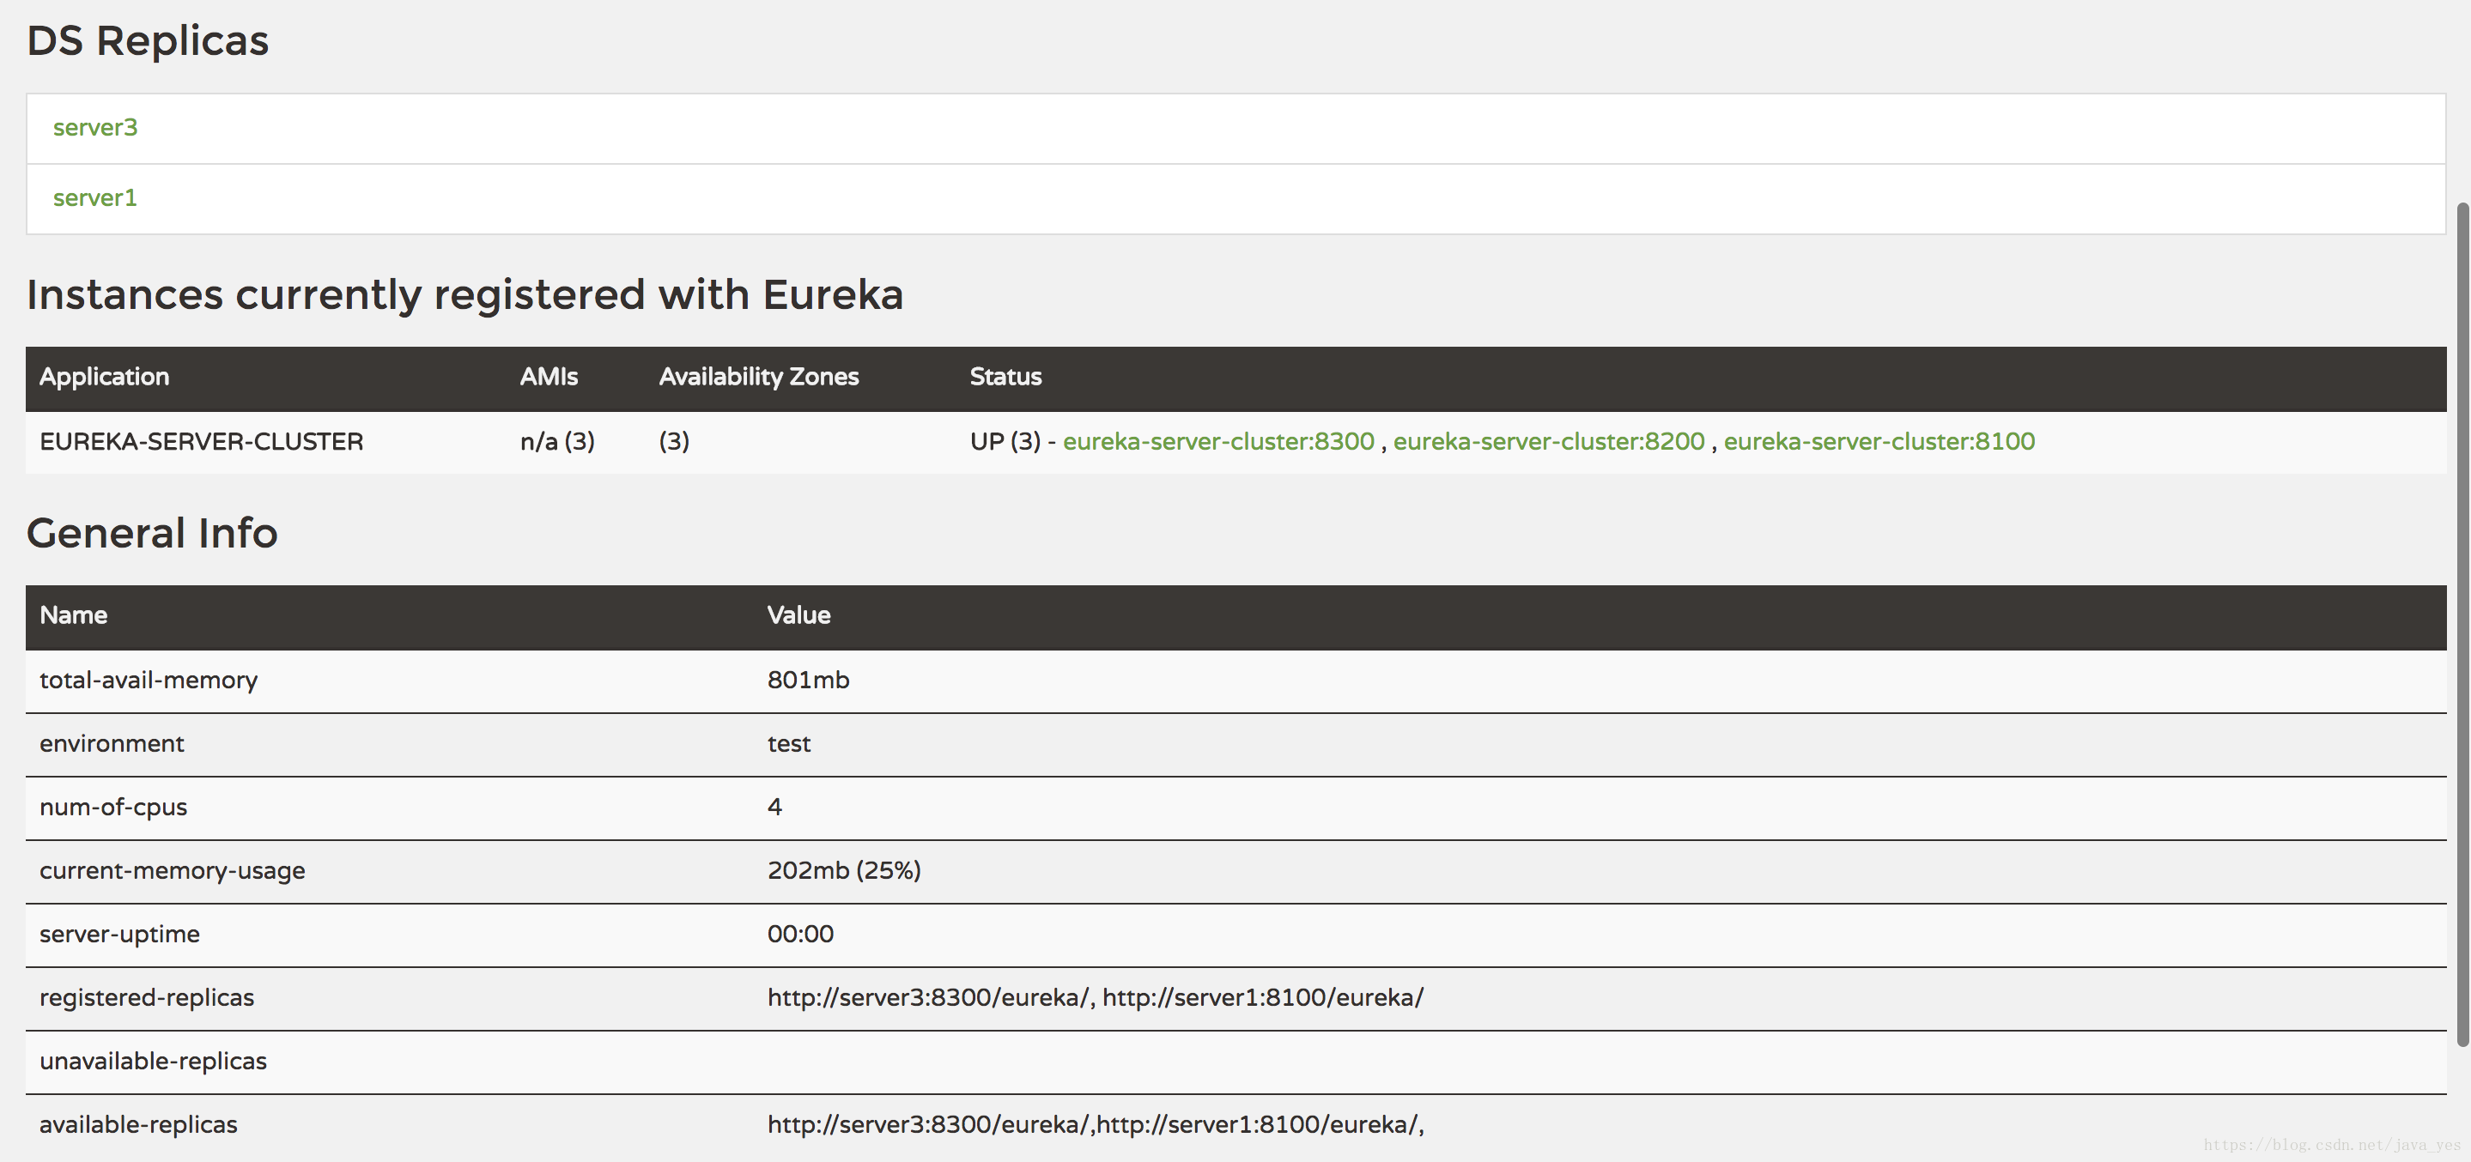Select the registered-replicas row label
This screenshot has height=1162, width=2471.
147,998
